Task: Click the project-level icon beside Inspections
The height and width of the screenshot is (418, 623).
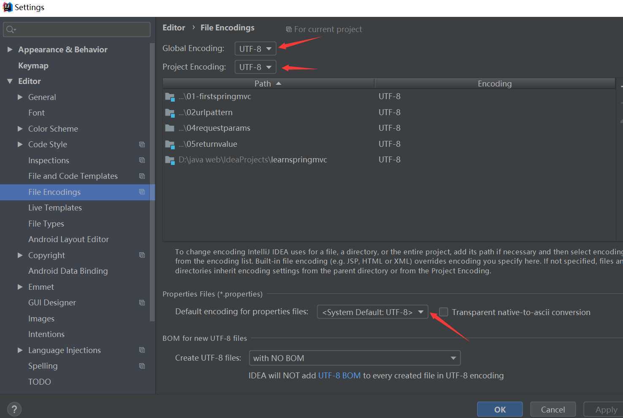Action: (142, 160)
